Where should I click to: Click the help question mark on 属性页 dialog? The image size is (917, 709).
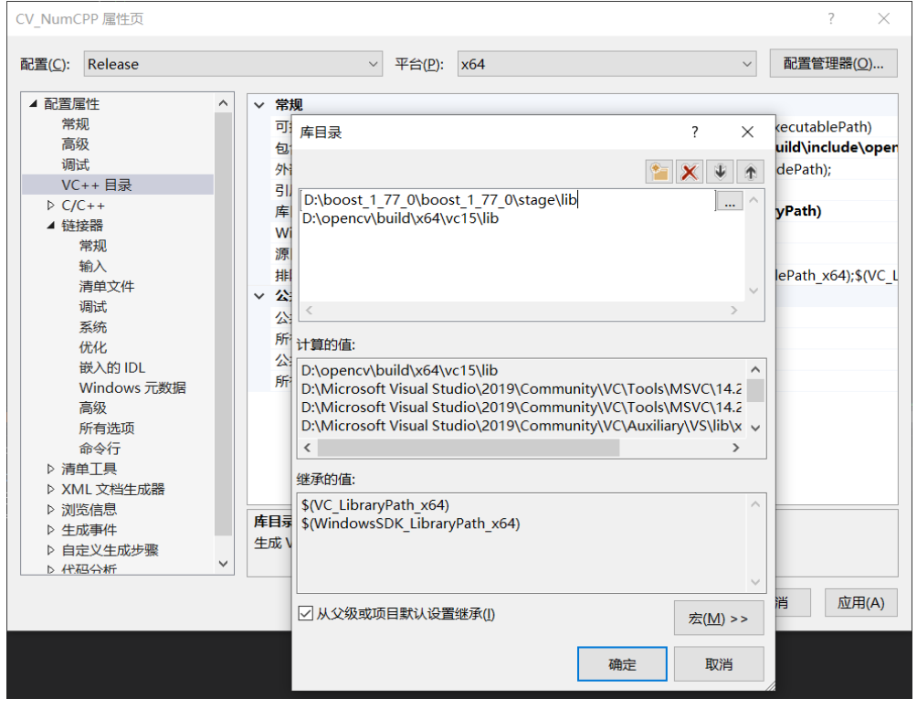[x=831, y=18]
